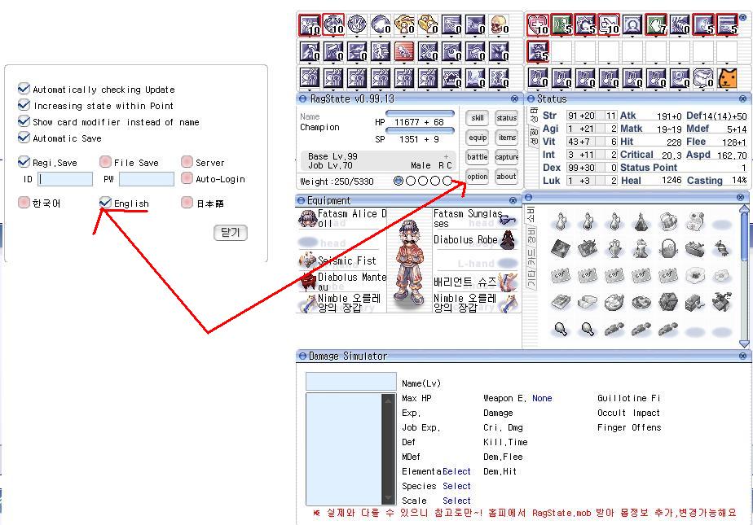Viewport: 753px width, 525px height.
Task: Select the running figure skill icon
Action: point(381,51)
